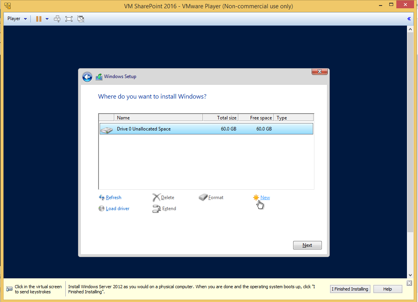Screen dimensions: 418x302
Task: Click the Extend drive icon
Action: [156, 209]
